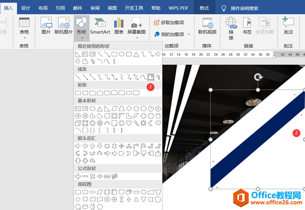The width and height of the screenshot is (305, 210).
Task: Add a bookmark with 书签
Action: 247,25
